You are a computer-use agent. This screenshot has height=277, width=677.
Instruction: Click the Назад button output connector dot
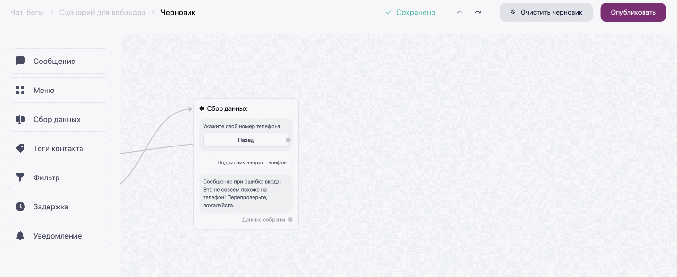[x=288, y=140]
